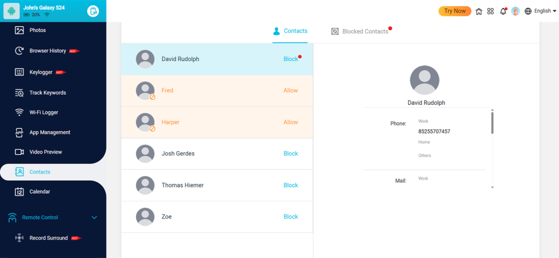The height and width of the screenshot is (258, 559).
Task: Click the user profile avatar
Action: pyautogui.click(x=515, y=11)
